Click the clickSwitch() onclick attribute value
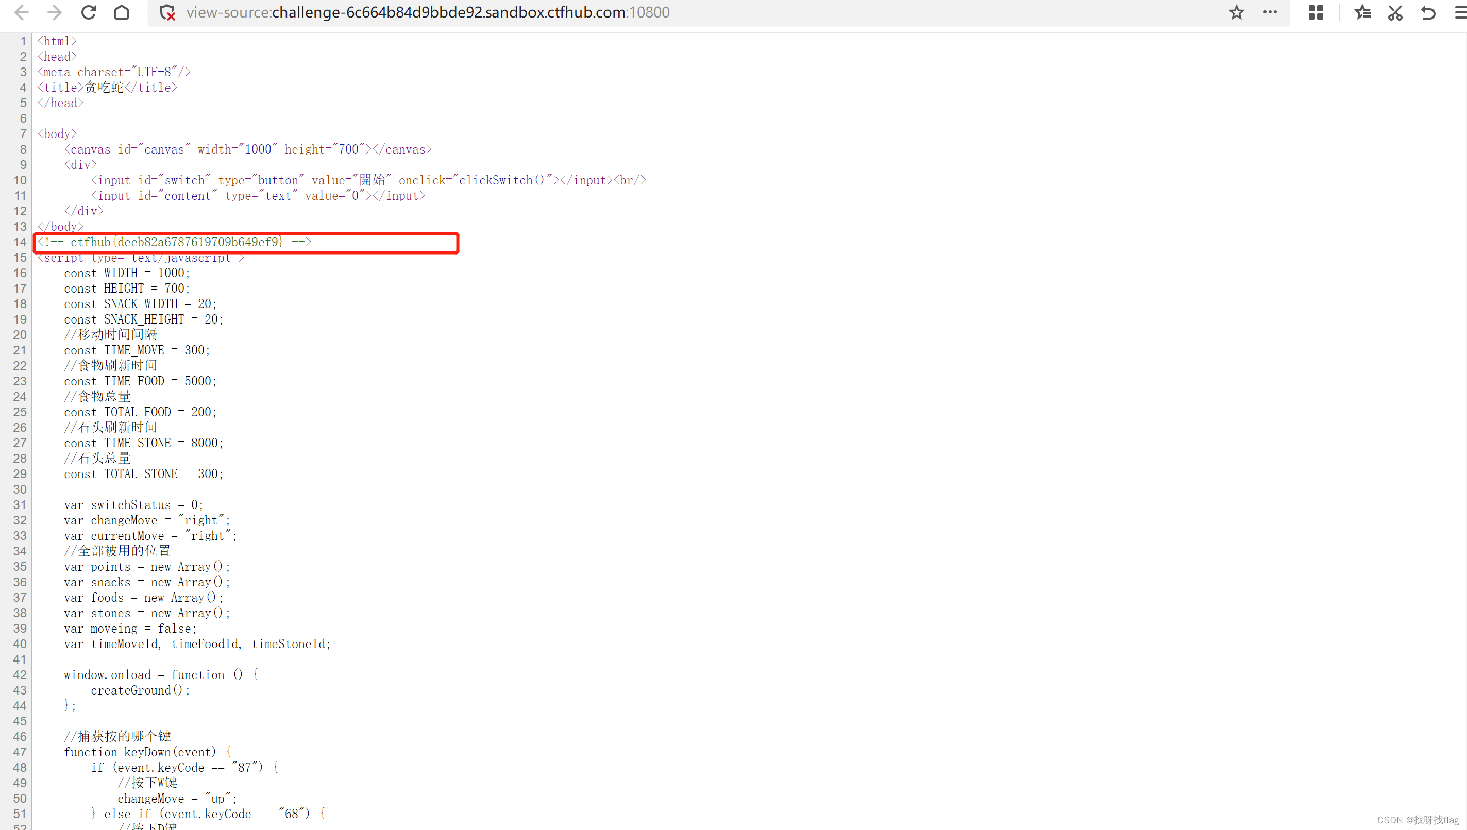 pos(502,181)
